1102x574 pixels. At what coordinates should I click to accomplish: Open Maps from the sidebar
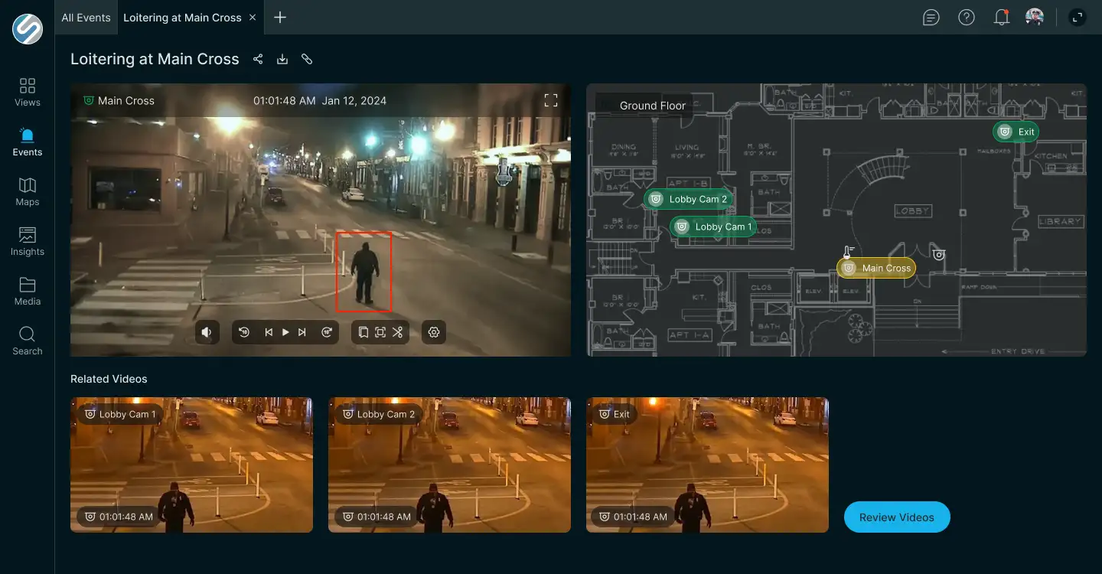[27, 192]
